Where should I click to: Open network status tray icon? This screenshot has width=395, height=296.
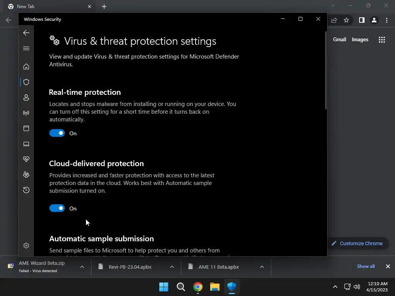[x=348, y=287]
